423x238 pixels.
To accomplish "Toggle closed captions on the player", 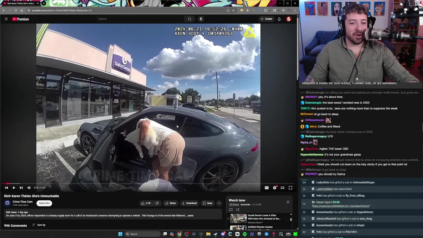I will pos(267,188).
